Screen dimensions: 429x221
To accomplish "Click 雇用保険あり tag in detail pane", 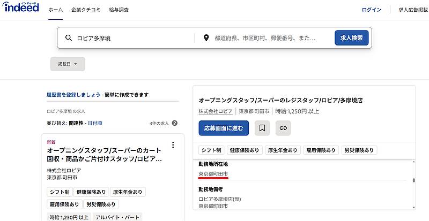I will point(321,150).
